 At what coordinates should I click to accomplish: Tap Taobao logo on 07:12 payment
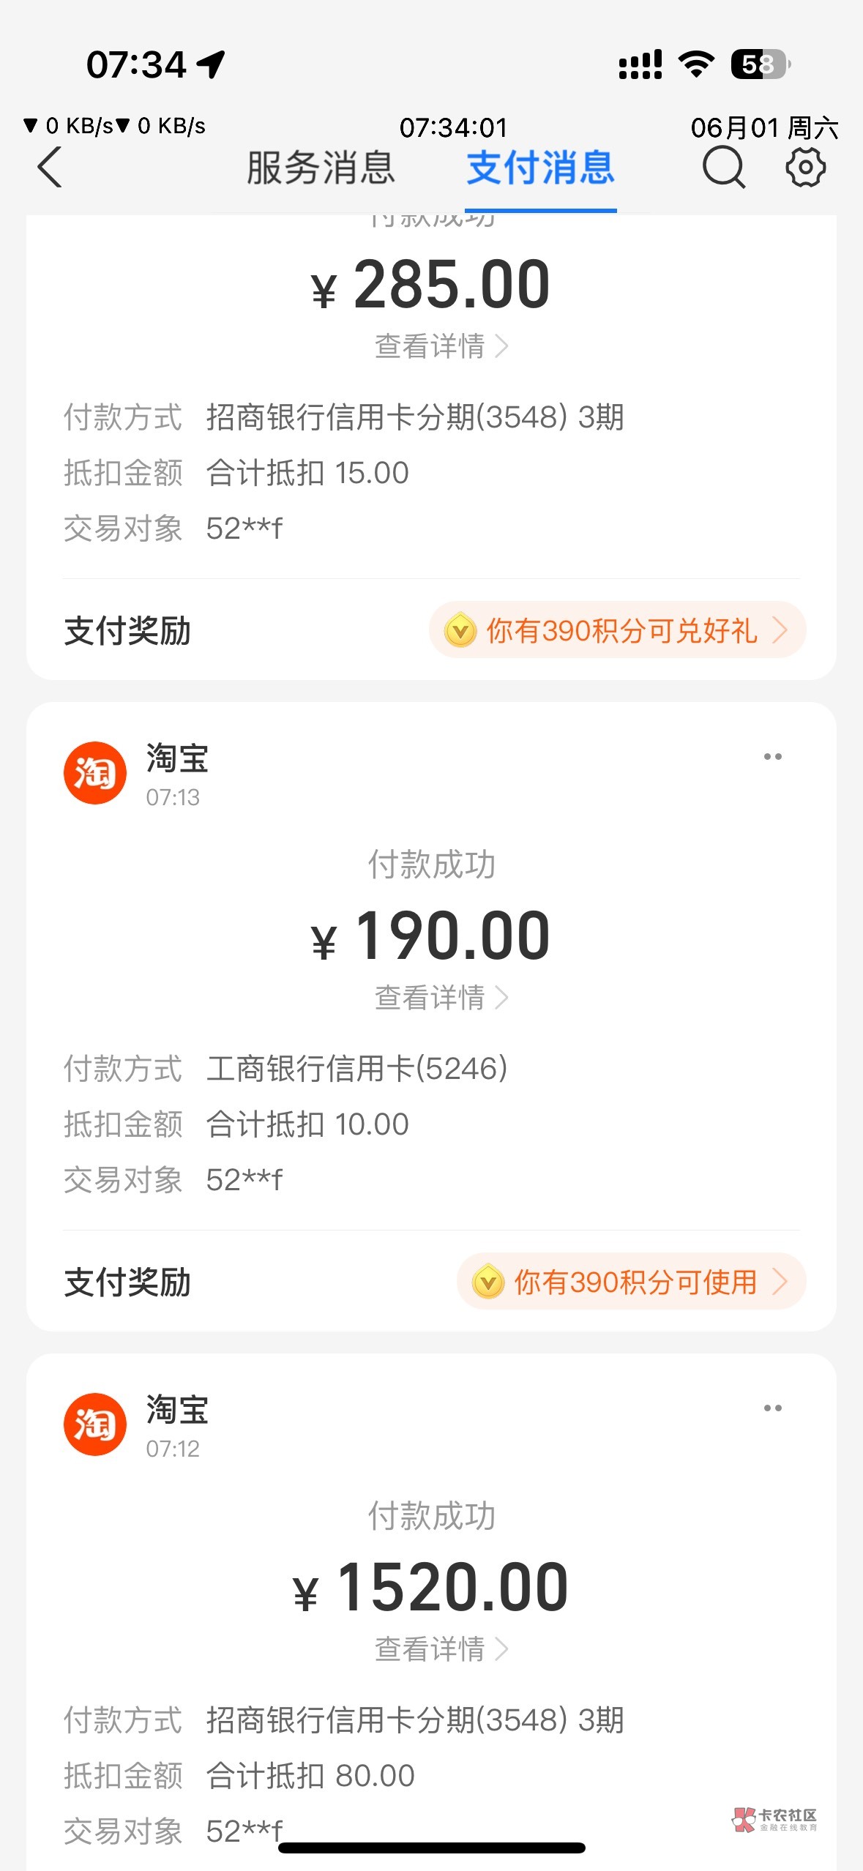coord(95,1424)
